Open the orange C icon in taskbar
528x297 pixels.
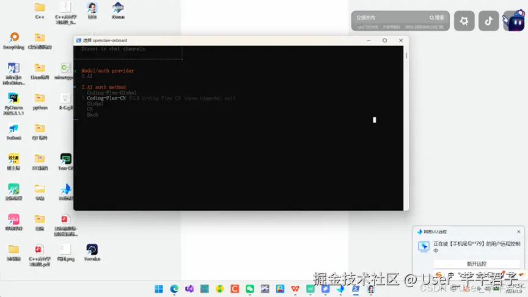[x=235, y=289]
